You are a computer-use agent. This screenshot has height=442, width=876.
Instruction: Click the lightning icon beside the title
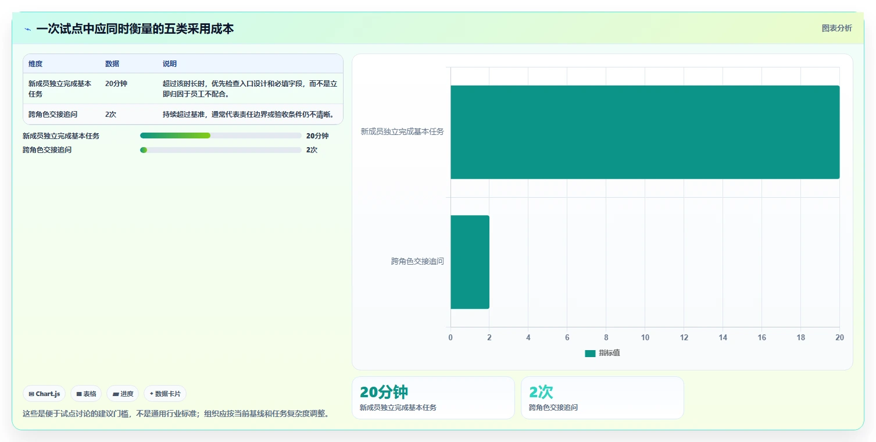pos(27,29)
